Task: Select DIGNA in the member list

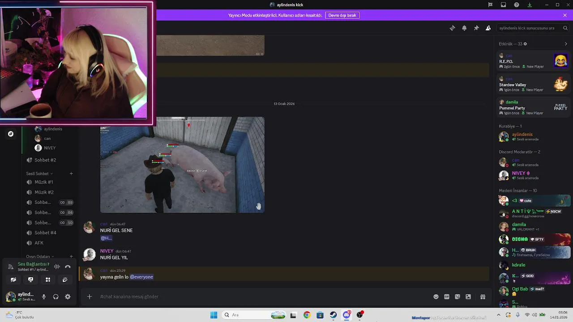Action: tap(534, 239)
